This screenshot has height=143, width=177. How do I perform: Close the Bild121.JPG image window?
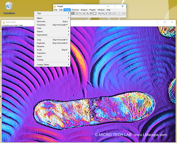pyautogui.click(x=172, y=22)
